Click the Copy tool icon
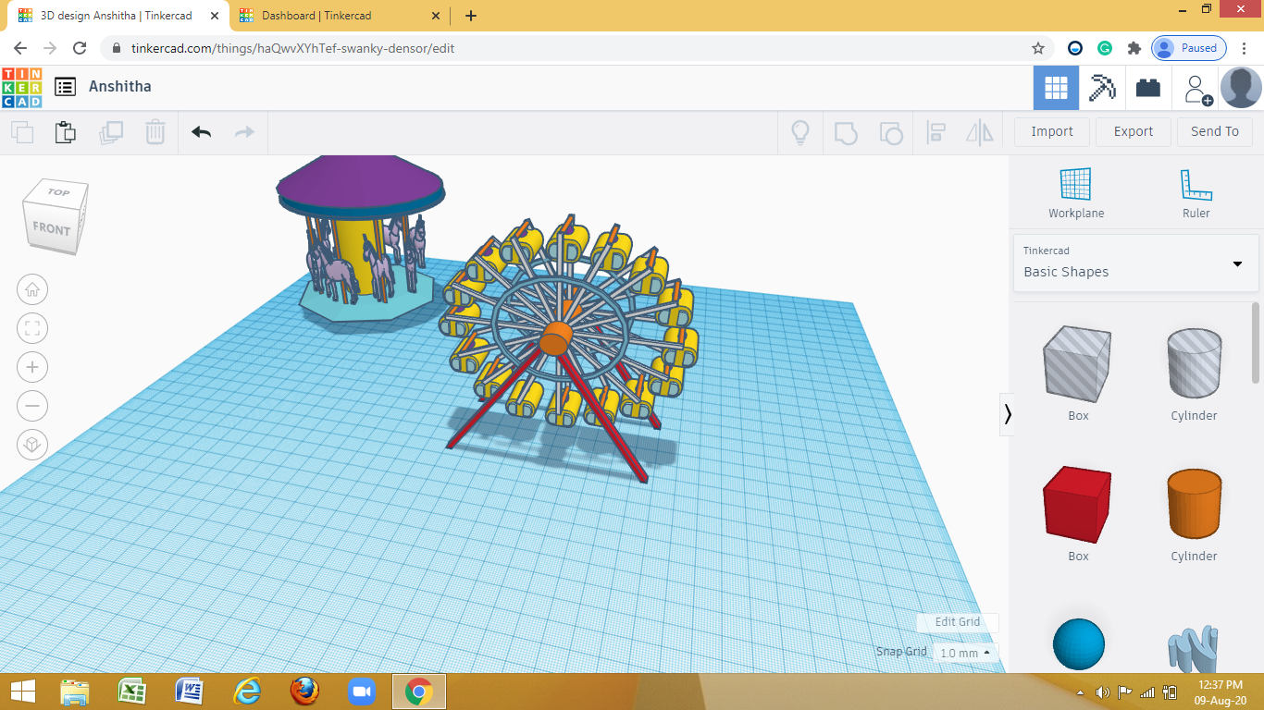The image size is (1264, 710). 22,132
